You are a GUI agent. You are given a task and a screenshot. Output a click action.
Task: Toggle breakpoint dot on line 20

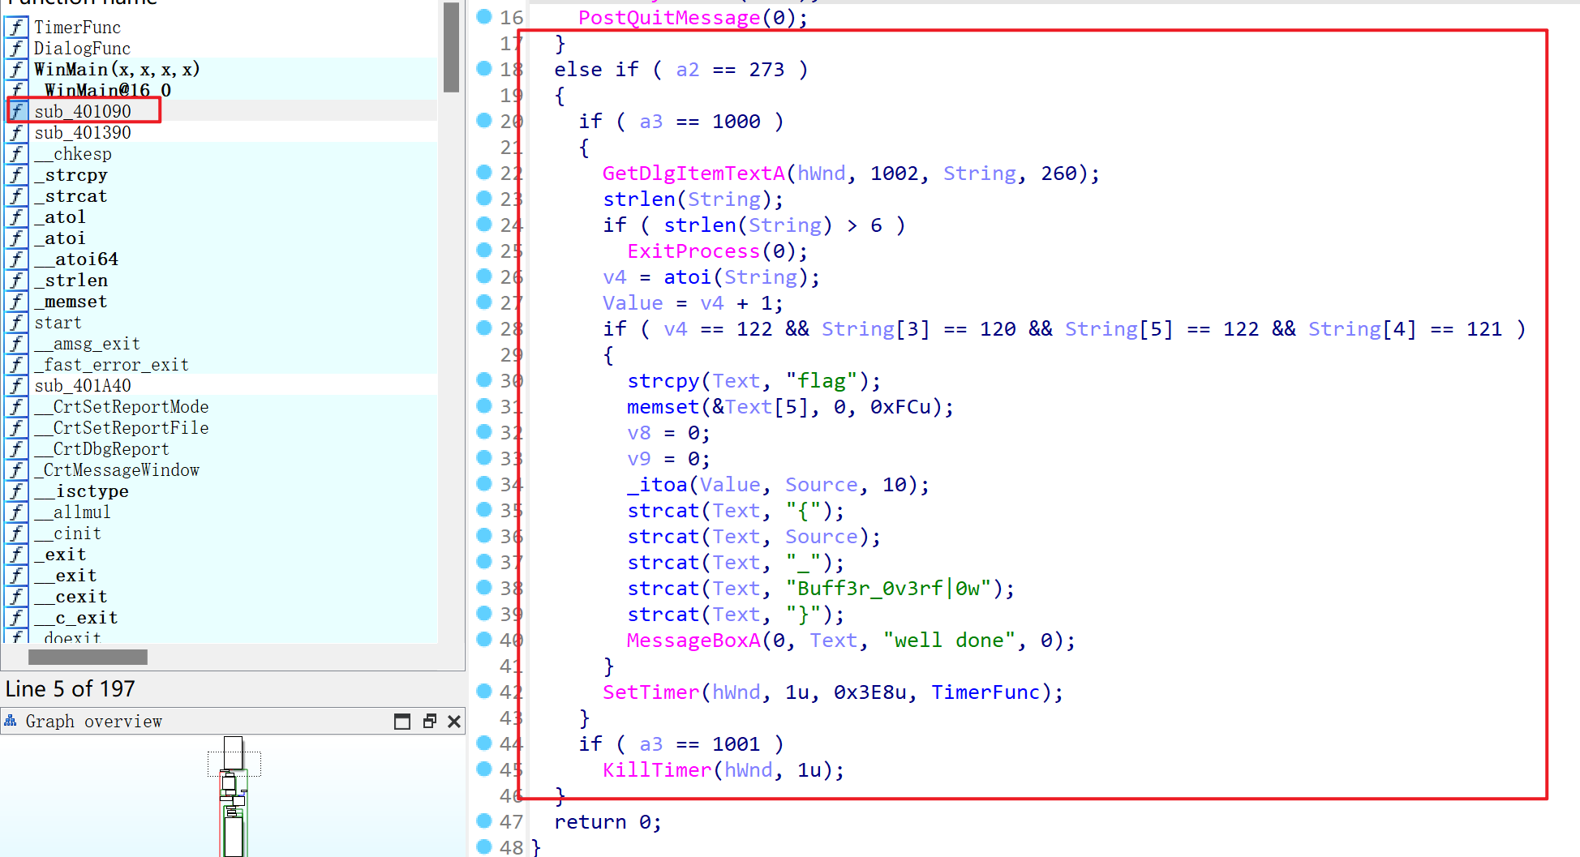coord(484,120)
